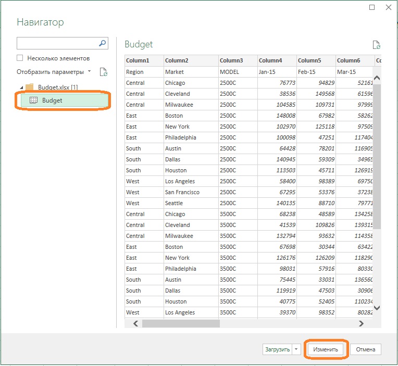Click the horizontal scrollbar thumb
398x366 pixels.
coord(181,323)
